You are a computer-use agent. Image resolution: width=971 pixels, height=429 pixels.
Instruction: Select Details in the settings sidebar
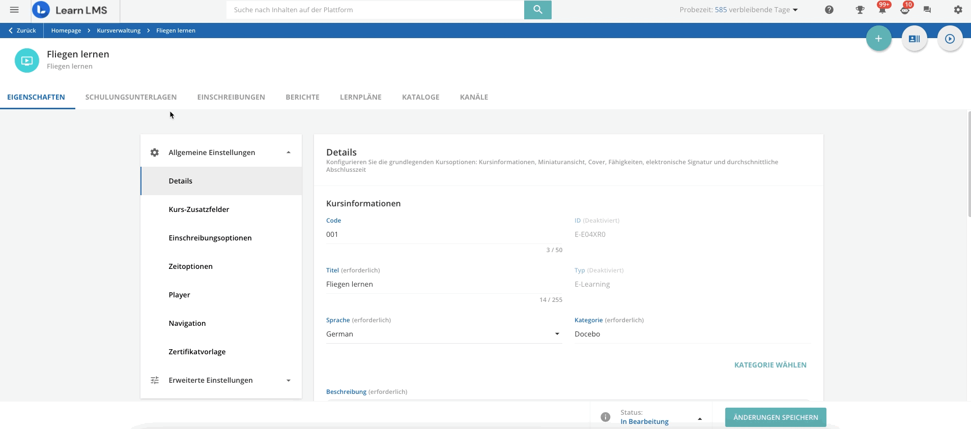point(221,181)
